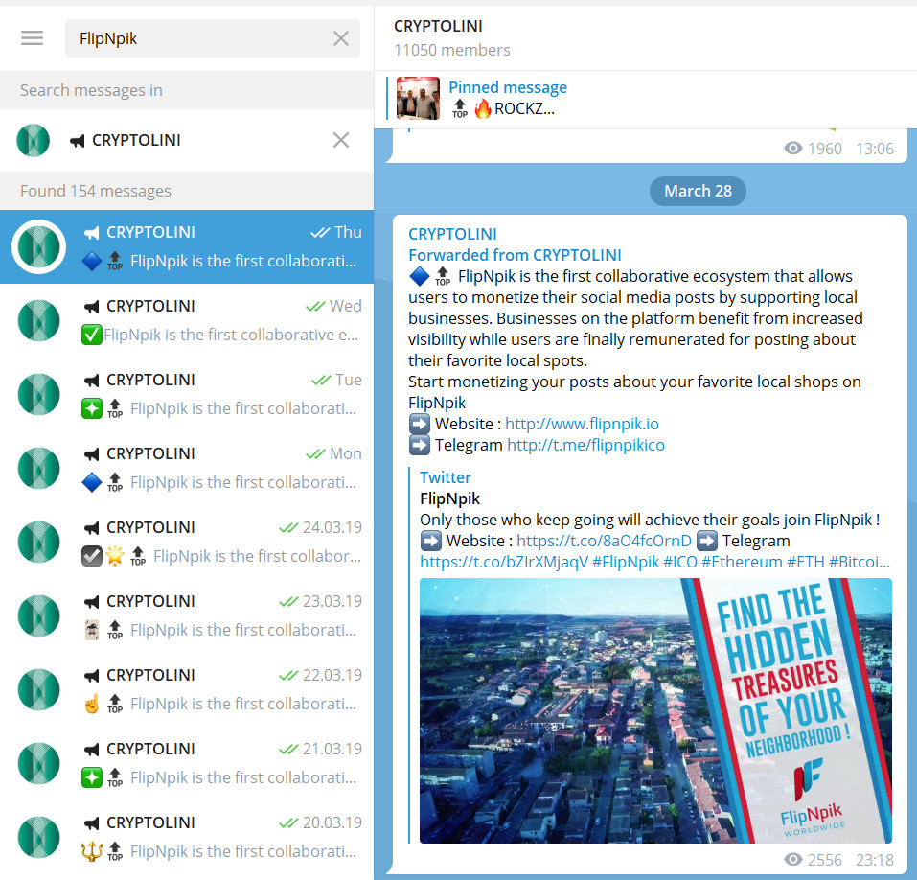Click the arrow emoji before Website
917x880 pixels.
tap(420, 424)
